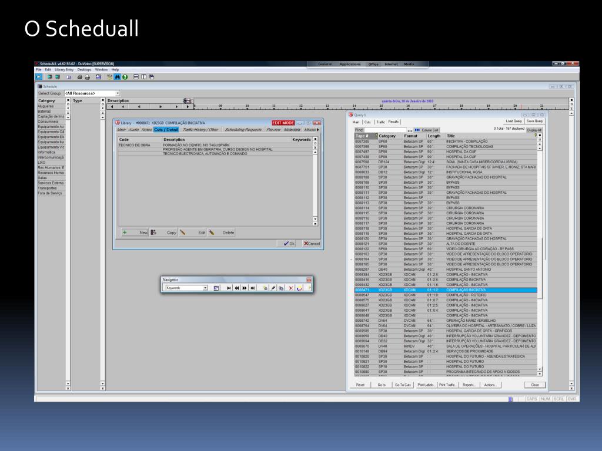
Task: Click the Close button in Query window
Action: click(x=535, y=385)
